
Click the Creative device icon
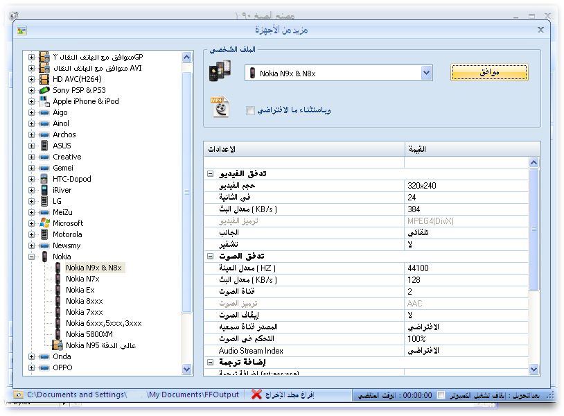pos(44,157)
